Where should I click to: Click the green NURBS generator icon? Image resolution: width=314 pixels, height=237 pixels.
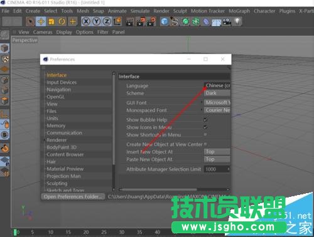pyautogui.click(x=185, y=21)
